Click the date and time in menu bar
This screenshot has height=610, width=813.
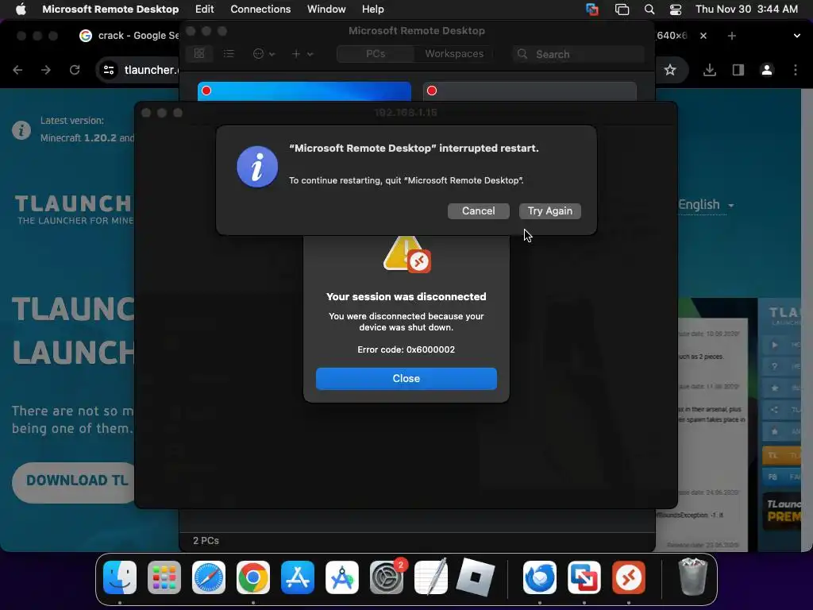coord(746,10)
